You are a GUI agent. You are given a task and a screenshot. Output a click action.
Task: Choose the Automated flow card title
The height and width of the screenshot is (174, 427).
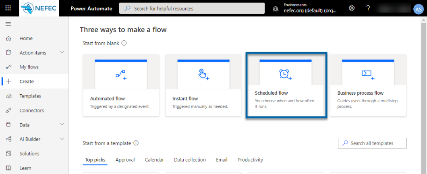107,99
